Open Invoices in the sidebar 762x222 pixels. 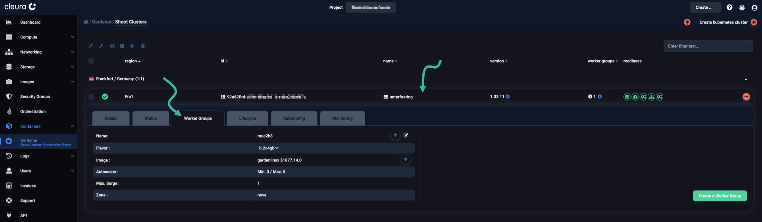click(28, 186)
